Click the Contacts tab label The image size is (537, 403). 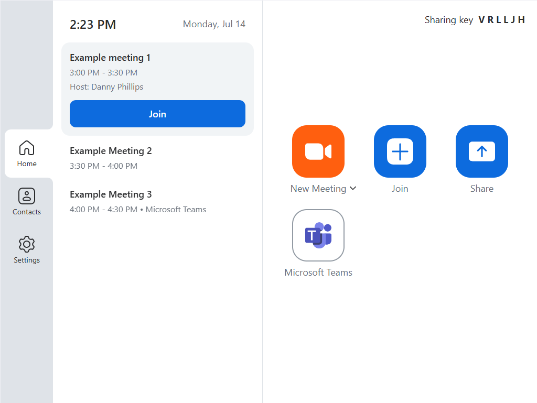(x=27, y=212)
